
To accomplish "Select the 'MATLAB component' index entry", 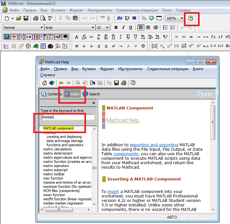I will pyautogui.click(x=59, y=128).
